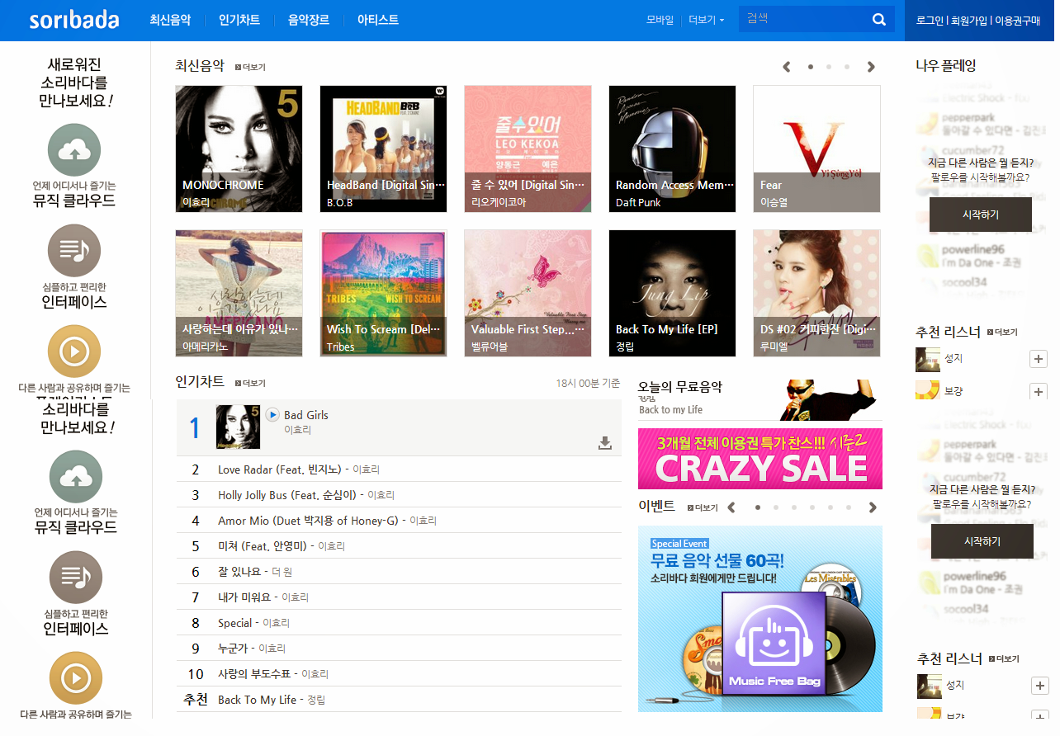The image size is (1060, 736).
Task: Open Bad Girls album cover in chart
Action: pyautogui.click(x=238, y=427)
